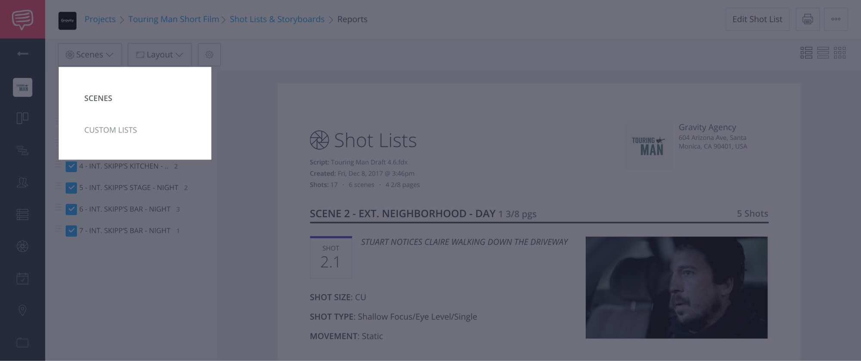Click MOVEMENT: Static text
The height and width of the screenshot is (361, 861).
tap(346, 336)
